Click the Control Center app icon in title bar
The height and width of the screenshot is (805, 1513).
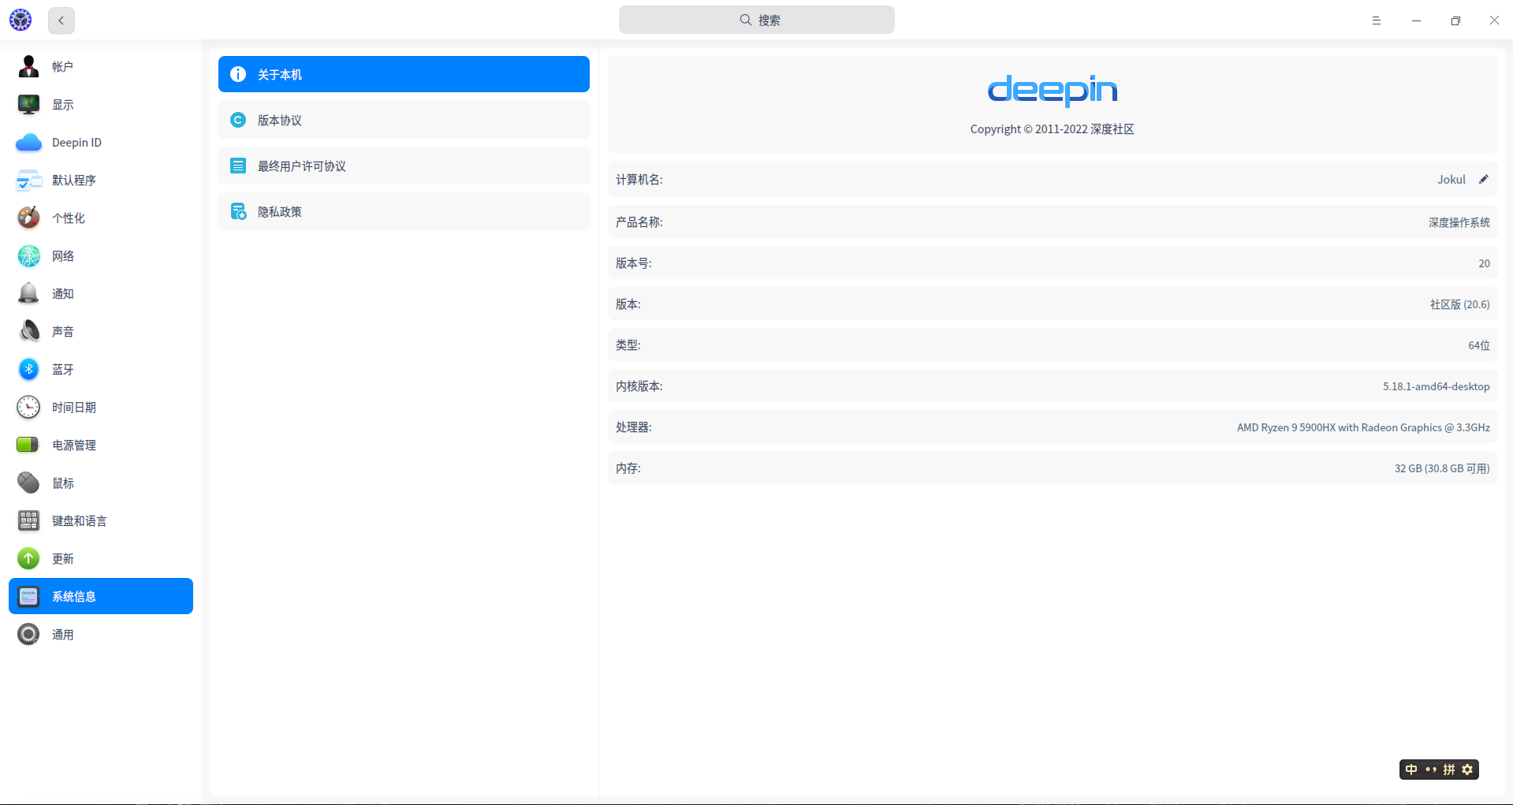click(20, 20)
